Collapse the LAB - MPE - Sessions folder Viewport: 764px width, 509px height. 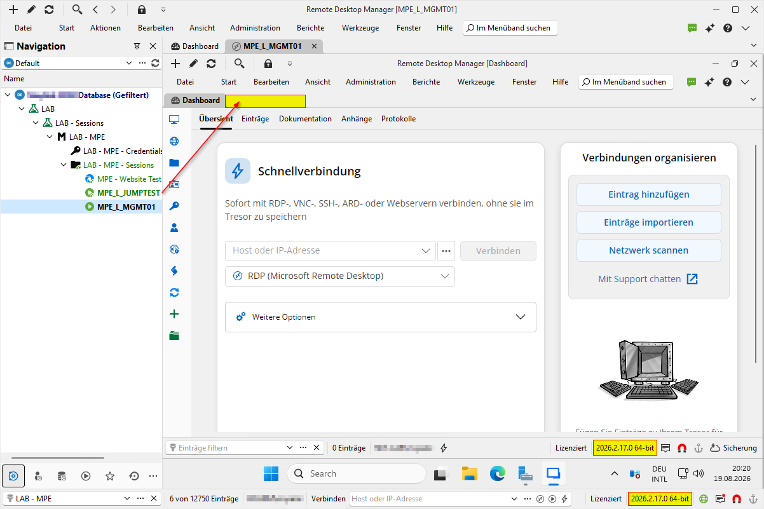pos(64,165)
